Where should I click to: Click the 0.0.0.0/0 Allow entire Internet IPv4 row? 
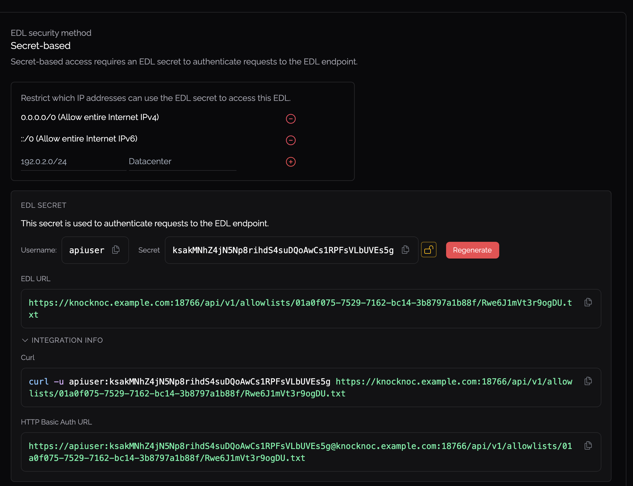point(90,117)
